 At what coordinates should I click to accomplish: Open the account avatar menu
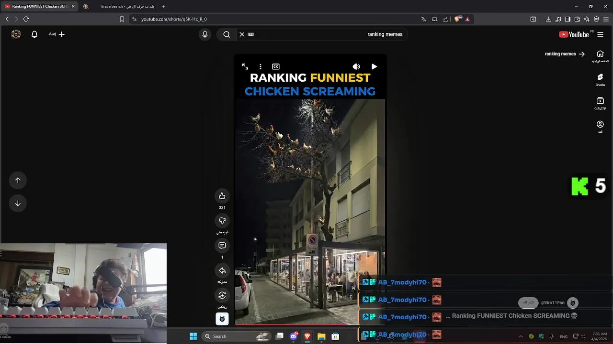pyautogui.click(x=16, y=34)
